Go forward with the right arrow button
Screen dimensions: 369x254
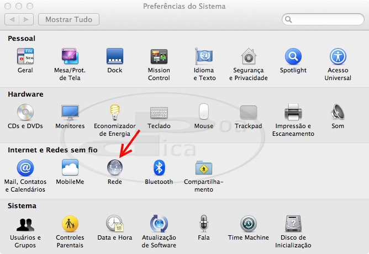pos(27,19)
